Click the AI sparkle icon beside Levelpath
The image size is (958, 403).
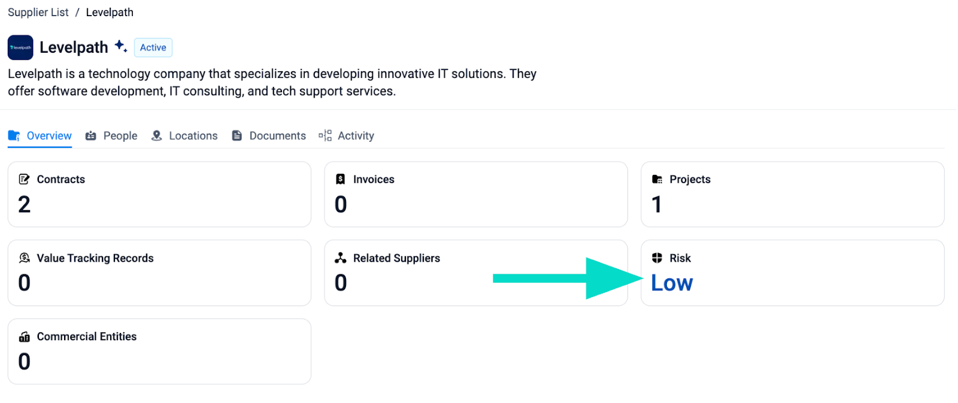pos(120,46)
